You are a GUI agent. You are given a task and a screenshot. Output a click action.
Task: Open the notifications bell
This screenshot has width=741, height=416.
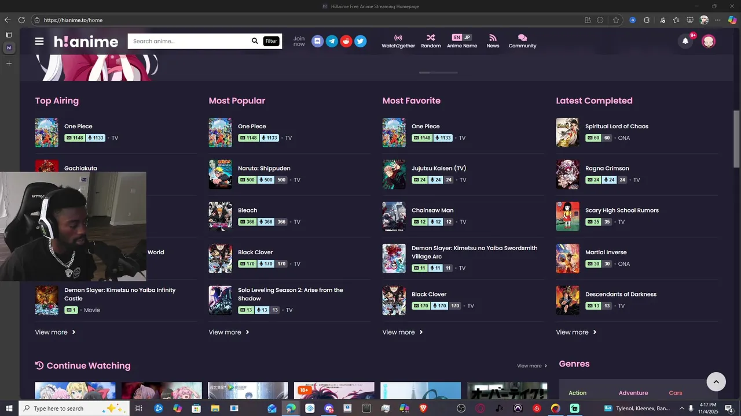click(x=685, y=41)
